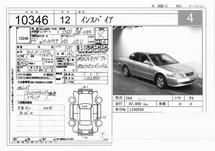Screen dimensions: 215x151
Task: Select the circled ガソリン fuel option
Action: [x=24, y=63]
